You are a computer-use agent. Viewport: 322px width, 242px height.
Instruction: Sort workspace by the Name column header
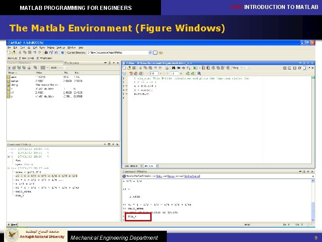[x=20, y=73]
